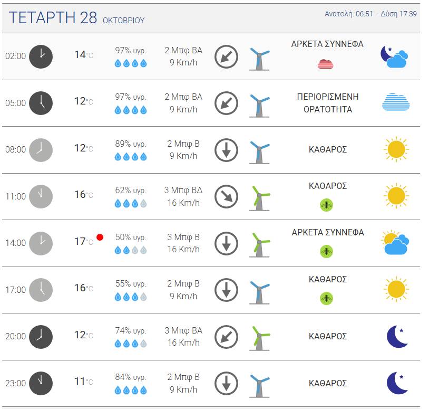This screenshot has width=429, height=409.
Task: Click the wind direction arrow at 11:00
Action: (226, 197)
